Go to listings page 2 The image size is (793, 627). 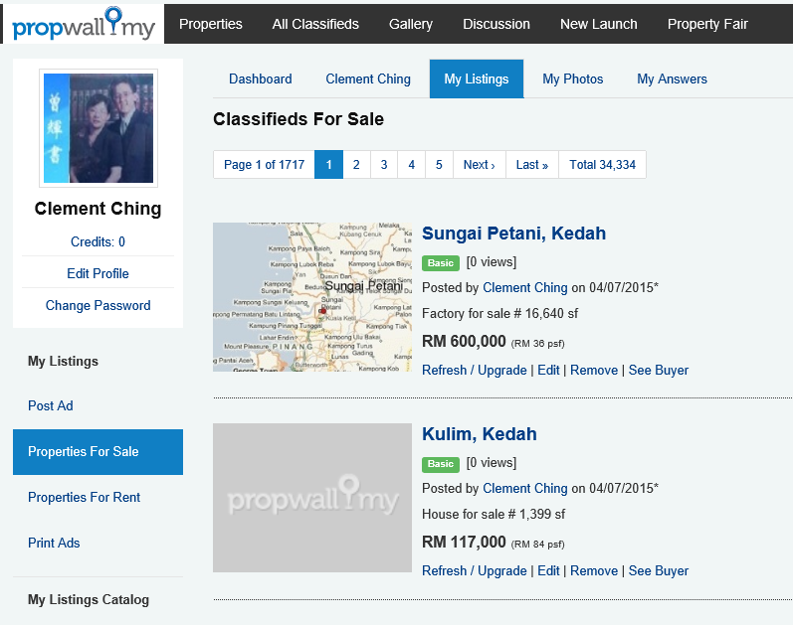point(356,165)
